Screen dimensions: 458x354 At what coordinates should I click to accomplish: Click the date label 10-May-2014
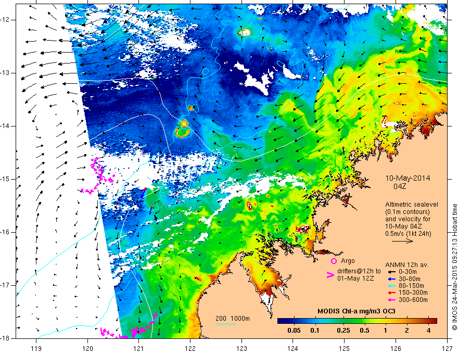point(408,178)
